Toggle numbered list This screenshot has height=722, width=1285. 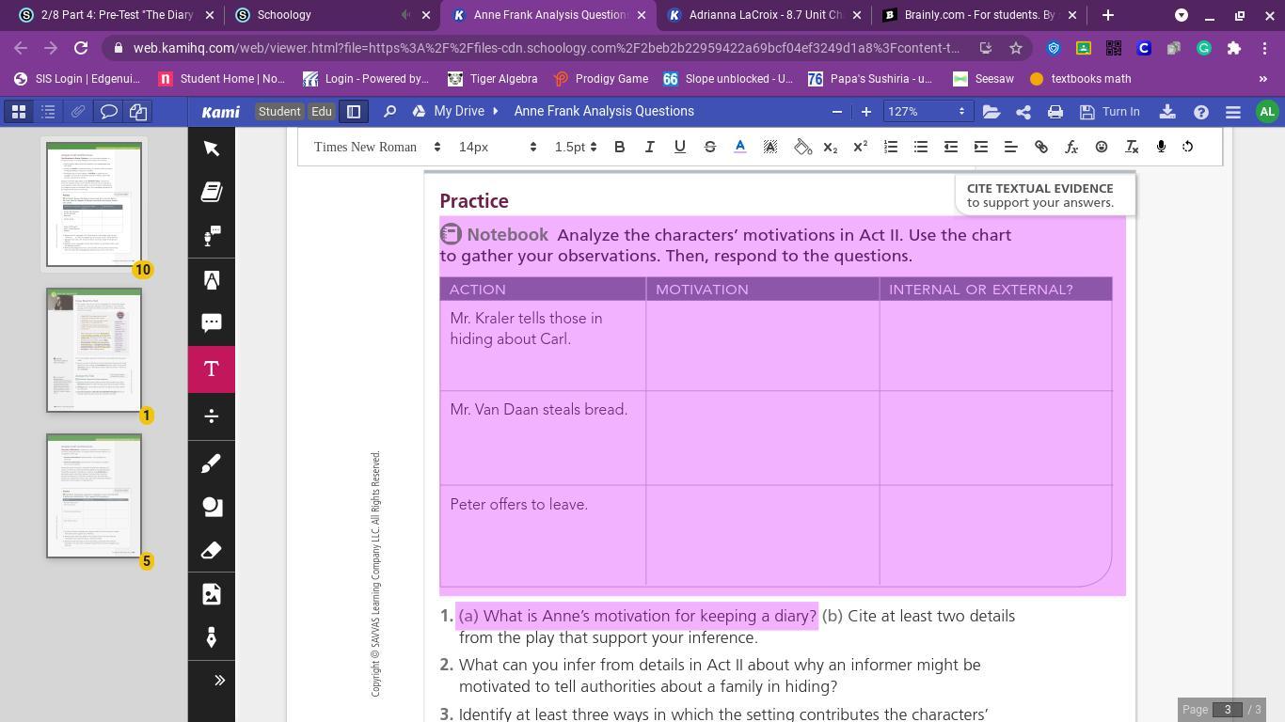click(891, 147)
